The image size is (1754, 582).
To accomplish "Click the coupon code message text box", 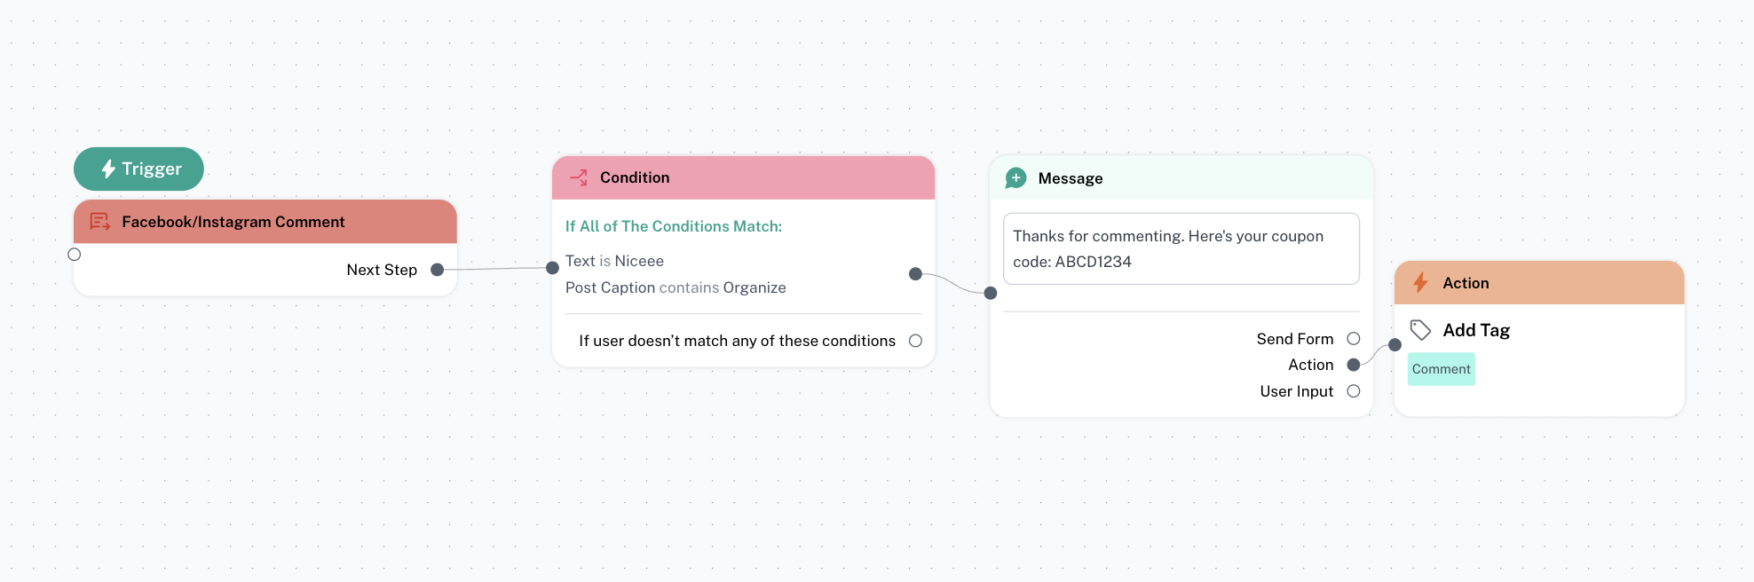I will pyautogui.click(x=1181, y=248).
